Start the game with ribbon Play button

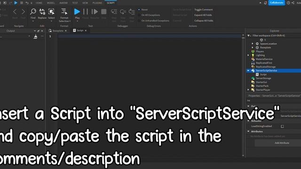[77, 12]
